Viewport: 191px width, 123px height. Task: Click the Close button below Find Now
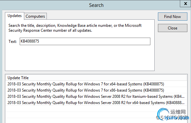172,28
